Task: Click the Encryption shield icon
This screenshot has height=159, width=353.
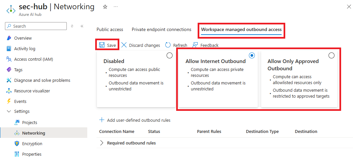Action: click(17, 143)
